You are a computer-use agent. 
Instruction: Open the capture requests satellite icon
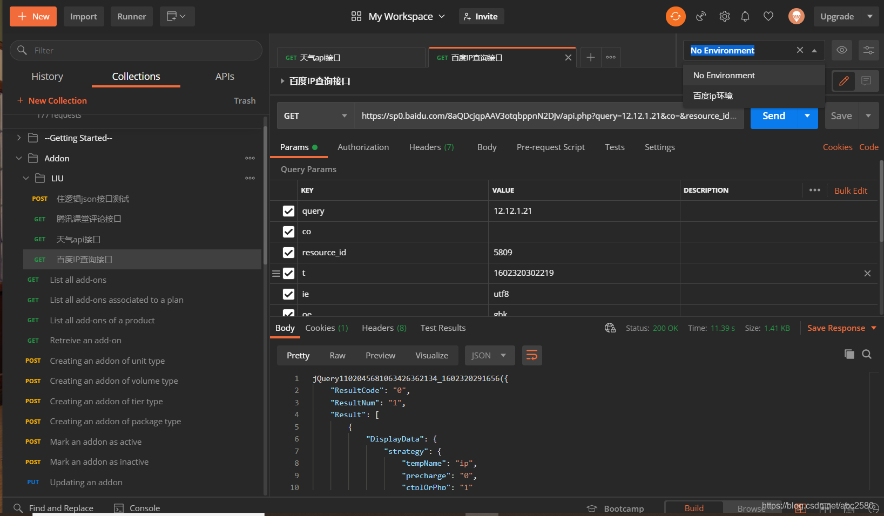click(x=701, y=16)
